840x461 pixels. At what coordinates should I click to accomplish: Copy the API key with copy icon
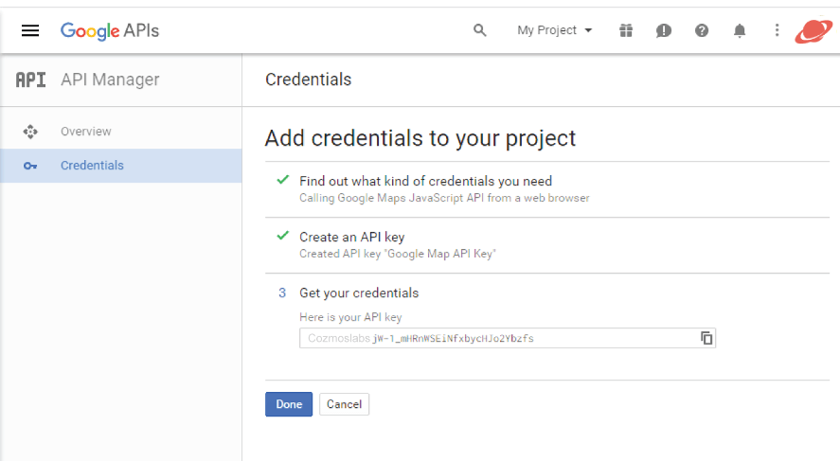click(706, 338)
